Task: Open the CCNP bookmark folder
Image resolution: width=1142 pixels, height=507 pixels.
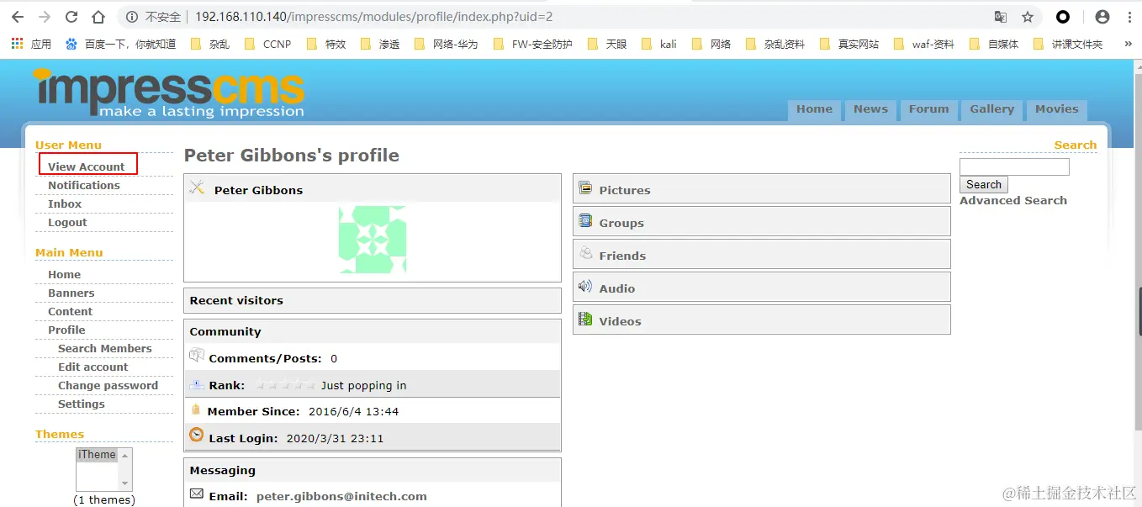Action: [267, 44]
